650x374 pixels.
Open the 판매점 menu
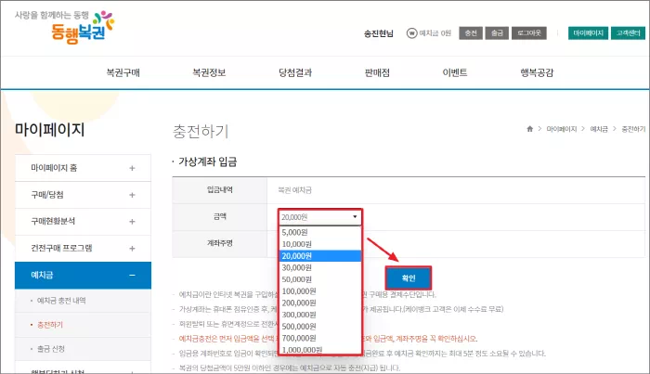pos(377,72)
